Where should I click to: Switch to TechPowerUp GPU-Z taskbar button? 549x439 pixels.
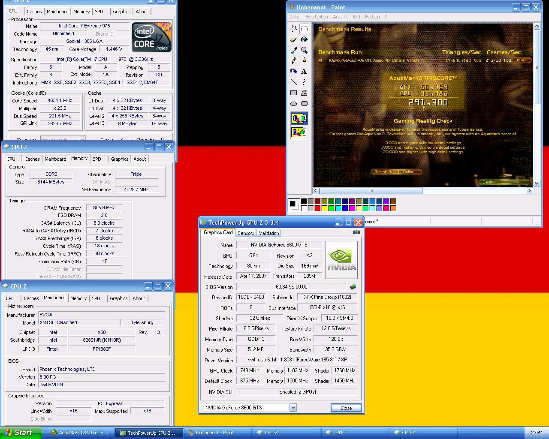[x=148, y=433]
